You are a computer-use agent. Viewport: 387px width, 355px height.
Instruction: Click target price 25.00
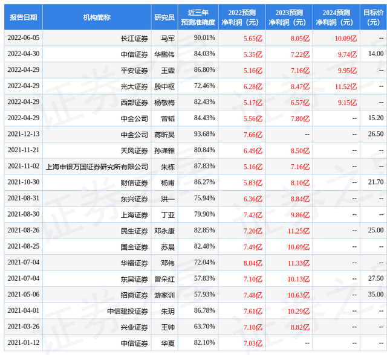coord(376,231)
